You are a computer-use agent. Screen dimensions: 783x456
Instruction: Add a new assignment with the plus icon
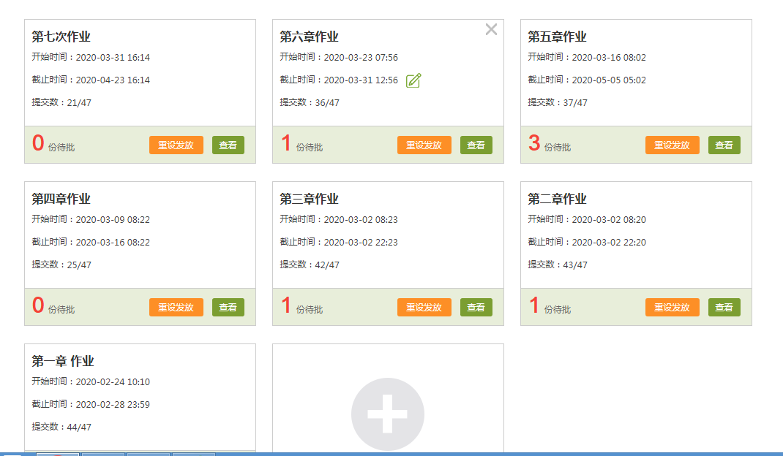coord(387,414)
